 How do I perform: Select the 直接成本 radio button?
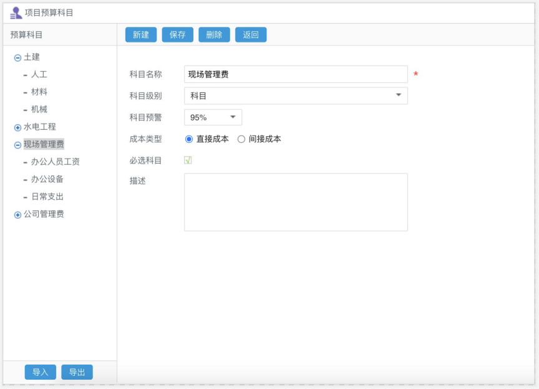click(188, 139)
